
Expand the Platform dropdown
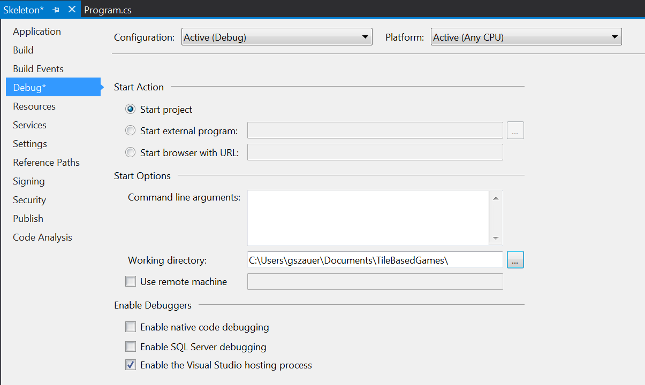(526, 37)
